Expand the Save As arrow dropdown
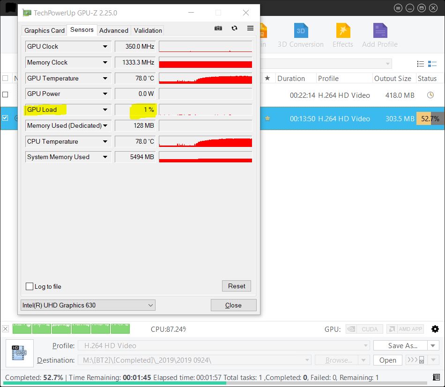The height and width of the screenshot is (387, 445). pos(433,346)
